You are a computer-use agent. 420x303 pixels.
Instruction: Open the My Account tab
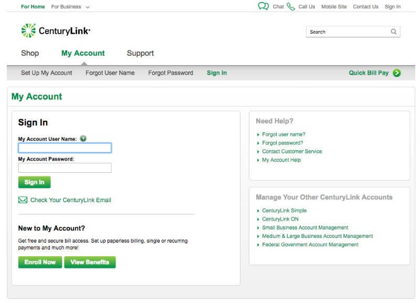(x=83, y=53)
